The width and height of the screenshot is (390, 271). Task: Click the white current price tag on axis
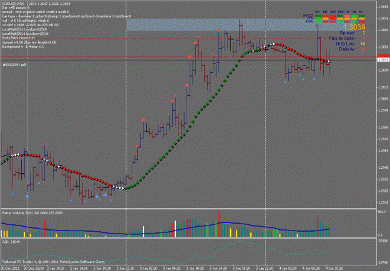coord(383,60)
